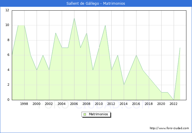The height and width of the screenshot is (133, 192).
Task: Click the y-axis label 12
Action: [x=7, y=10]
